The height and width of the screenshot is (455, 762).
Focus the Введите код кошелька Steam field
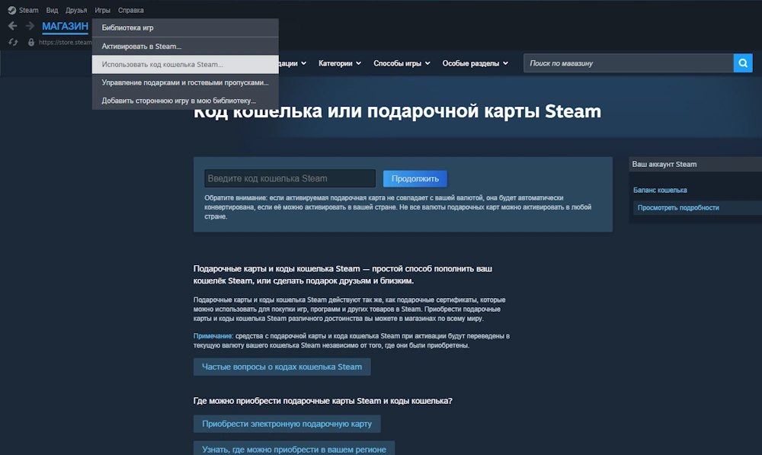[x=290, y=178]
